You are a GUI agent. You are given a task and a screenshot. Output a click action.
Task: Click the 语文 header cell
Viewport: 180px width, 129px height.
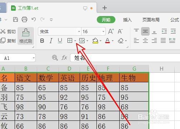click(x=26, y=78)
